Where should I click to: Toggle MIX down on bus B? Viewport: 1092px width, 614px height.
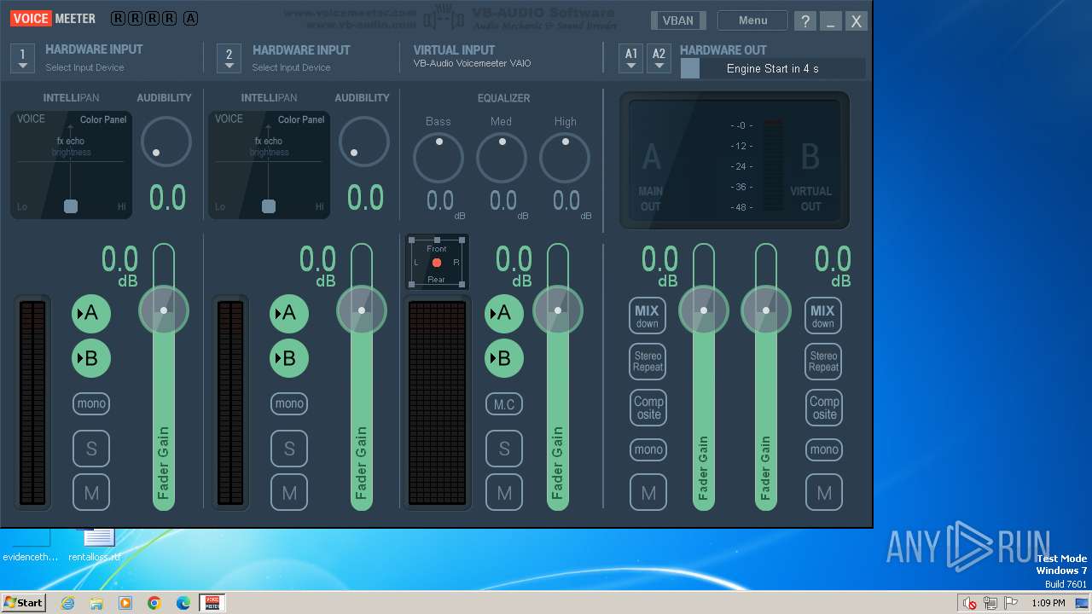(x=823, y=316)
